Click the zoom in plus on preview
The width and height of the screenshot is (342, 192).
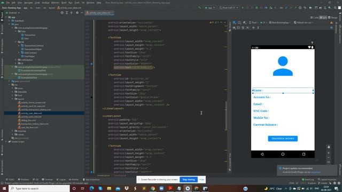pos(329,153)
